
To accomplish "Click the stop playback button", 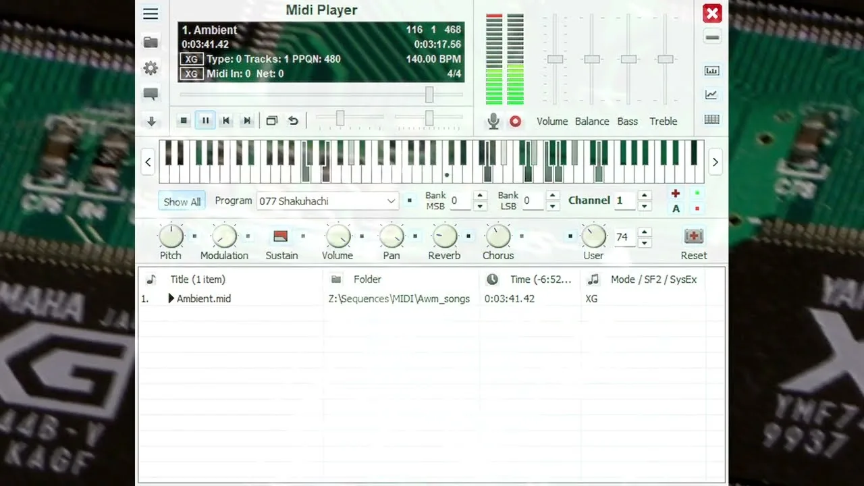I will [184, 121].
